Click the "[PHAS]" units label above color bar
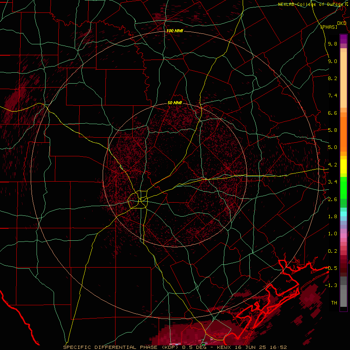Screen dimensions: 350x350 point(329,27)
